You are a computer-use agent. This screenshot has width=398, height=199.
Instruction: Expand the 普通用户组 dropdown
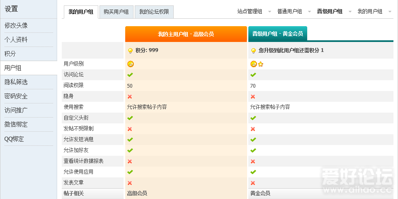(294, 12)
